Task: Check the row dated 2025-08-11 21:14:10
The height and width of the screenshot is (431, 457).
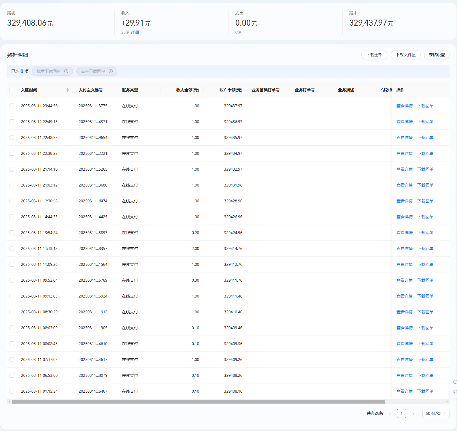Action: [x=12, y=169]
